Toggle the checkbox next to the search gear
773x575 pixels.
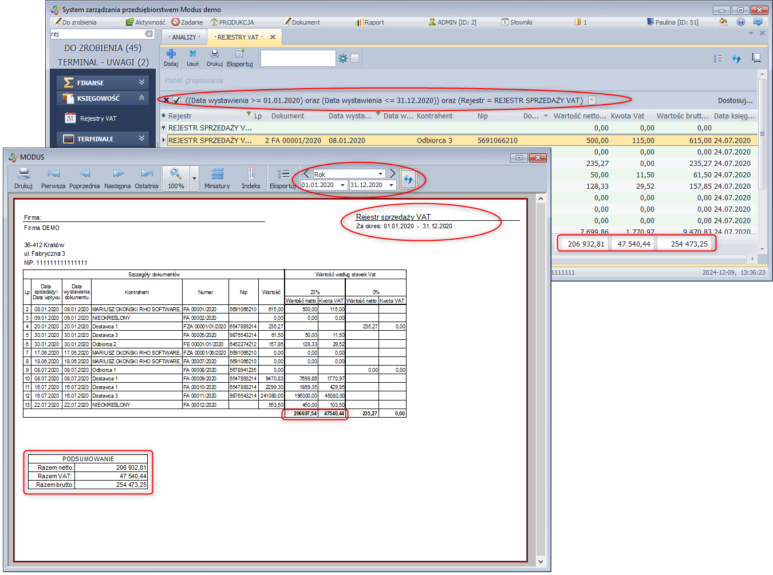pyautogui.click(x=355, y=58)
